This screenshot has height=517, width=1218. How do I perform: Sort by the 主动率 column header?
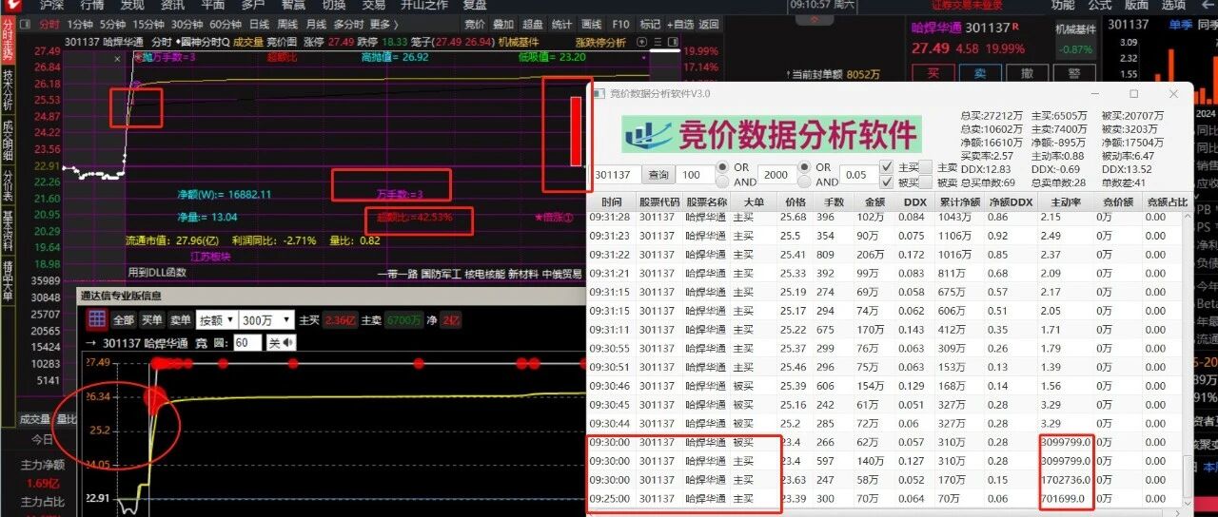(1066, 202)
